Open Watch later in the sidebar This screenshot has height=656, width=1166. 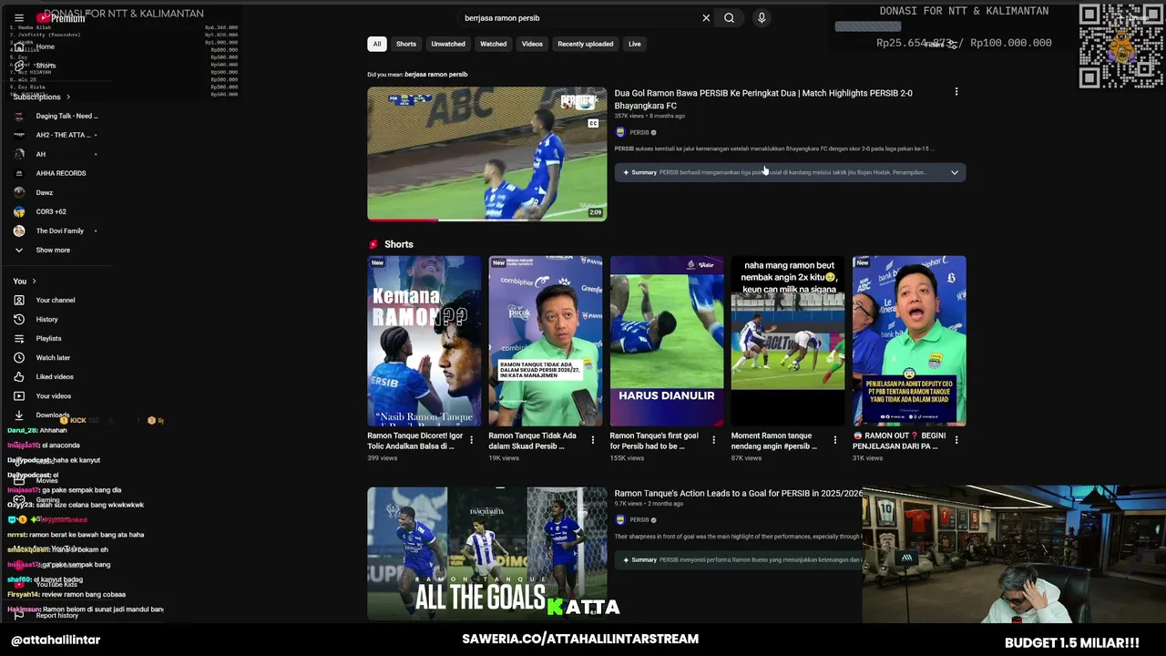tap(53, 357)
